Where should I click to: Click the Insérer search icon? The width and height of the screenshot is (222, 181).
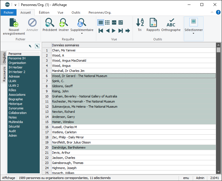coord(64,23)
